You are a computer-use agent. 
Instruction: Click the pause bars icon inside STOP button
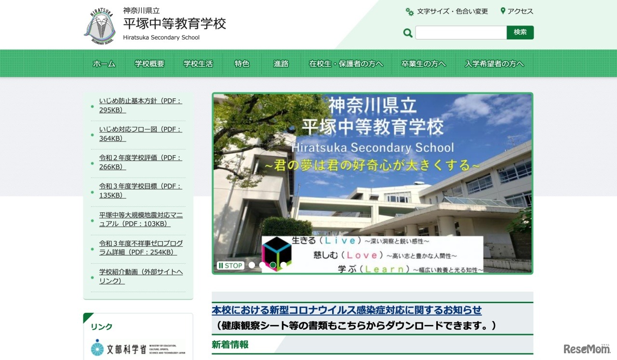(221, 265)
